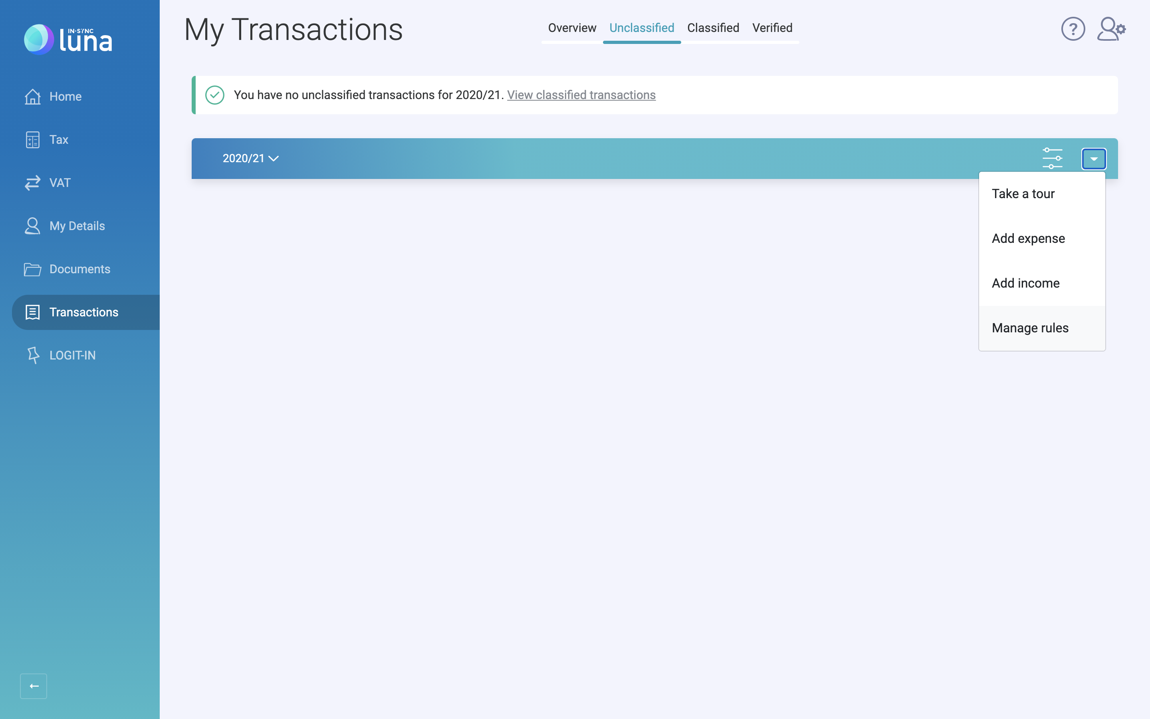
Task: Follow View classified transactions link
Action: coord(581,95)
